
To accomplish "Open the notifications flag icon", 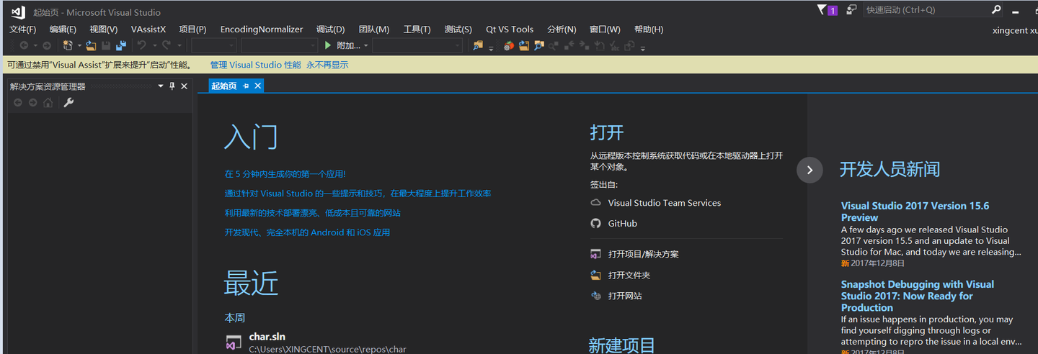I will [x=822, y=10].
